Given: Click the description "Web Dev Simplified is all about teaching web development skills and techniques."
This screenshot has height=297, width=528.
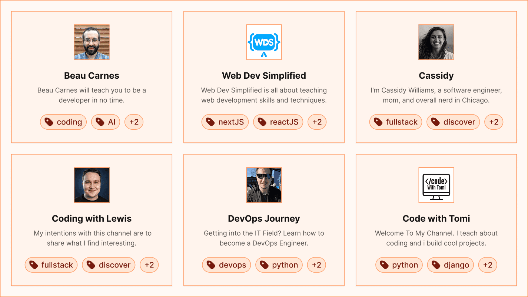Looking at the screenshot, I should 264,95.
